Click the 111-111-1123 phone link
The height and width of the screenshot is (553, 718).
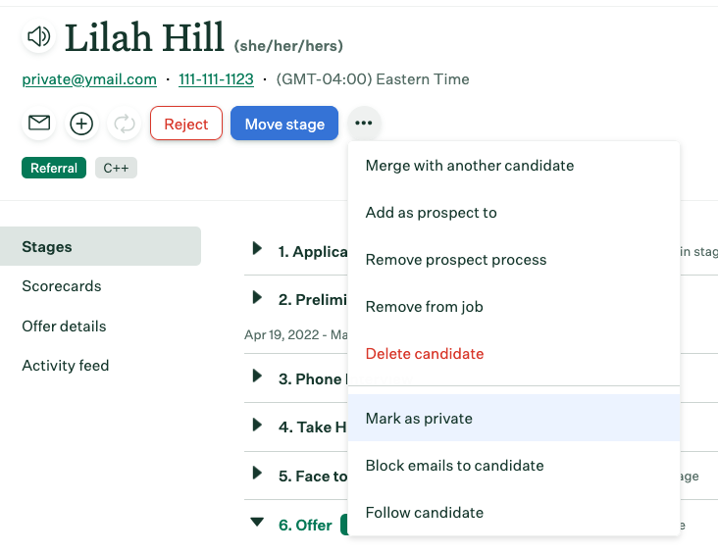[x=216, y=79]
